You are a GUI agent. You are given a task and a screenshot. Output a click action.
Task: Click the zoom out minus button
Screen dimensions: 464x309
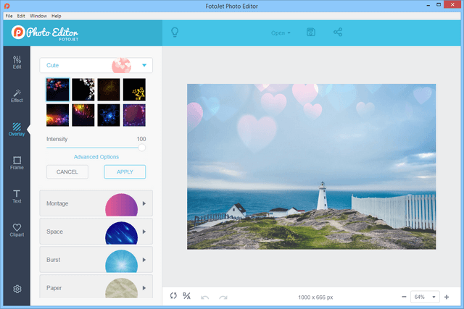click(403, 297)
